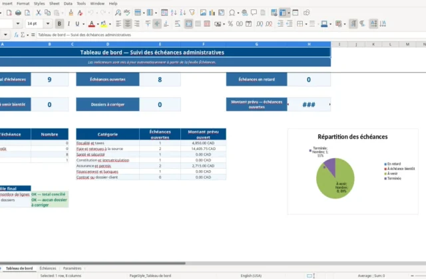426x279 pixels.
Task: Click the Insert Hyperlink globe icon
Action: click(x=244, y=13)
